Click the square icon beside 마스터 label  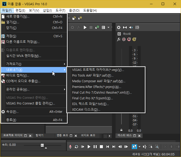click(119, 34)
